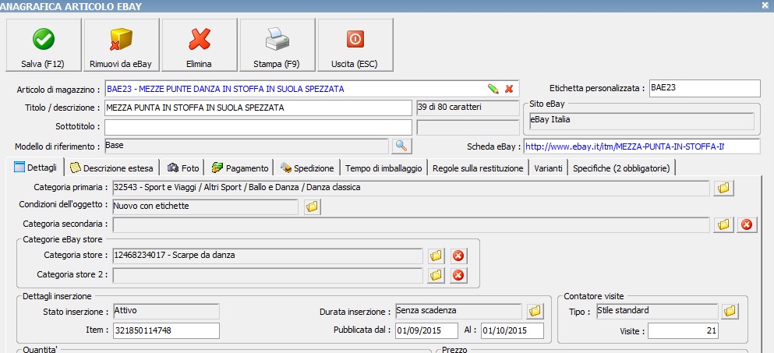Open Regole sulla restituzione tab
774x353 pixels.
tap(478, 168)
